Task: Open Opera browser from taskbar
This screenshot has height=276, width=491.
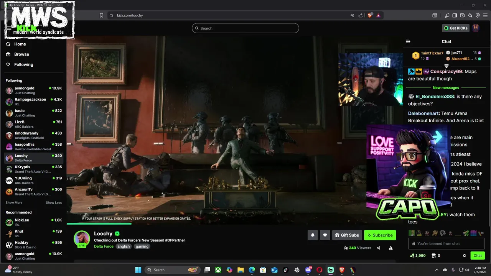Action: pyautogui.click(x=319, y=270)
